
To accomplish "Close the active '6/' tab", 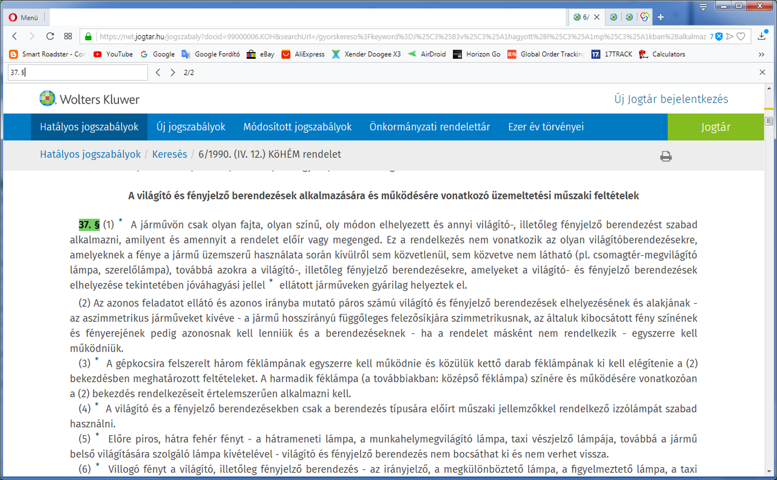I will coord(597,17).
